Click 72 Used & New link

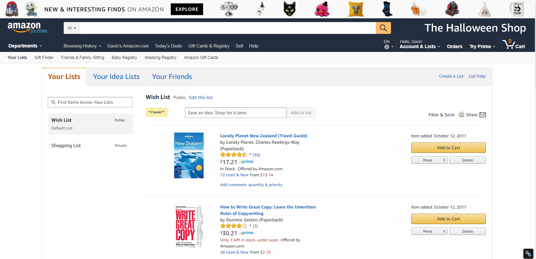pos(234,175)
